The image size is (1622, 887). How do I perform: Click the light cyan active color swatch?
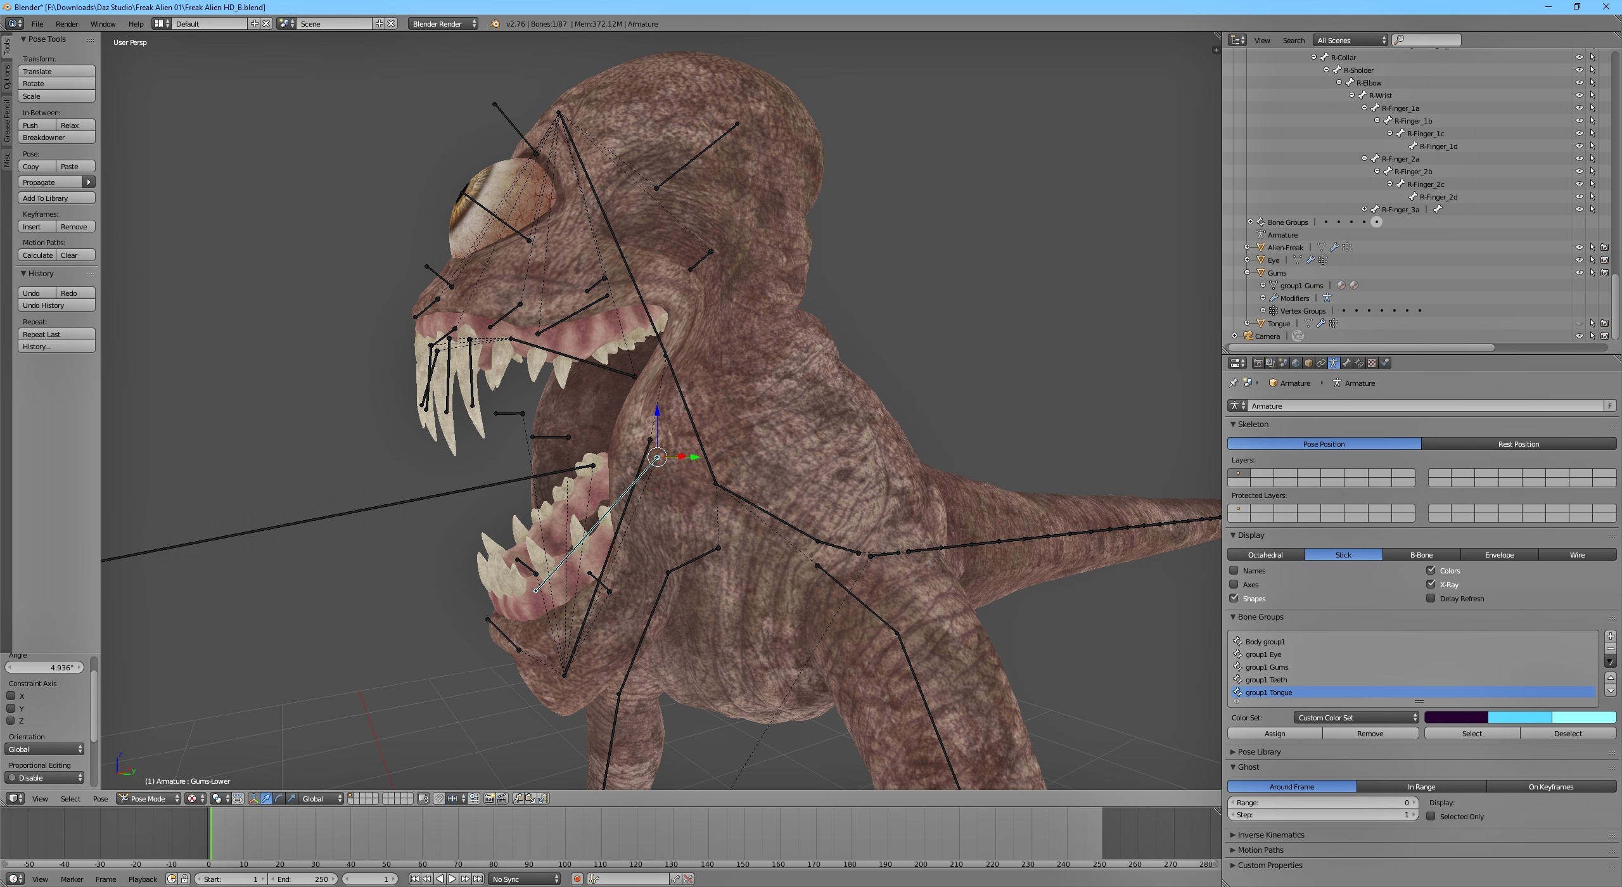click(x=1584, y=717)
